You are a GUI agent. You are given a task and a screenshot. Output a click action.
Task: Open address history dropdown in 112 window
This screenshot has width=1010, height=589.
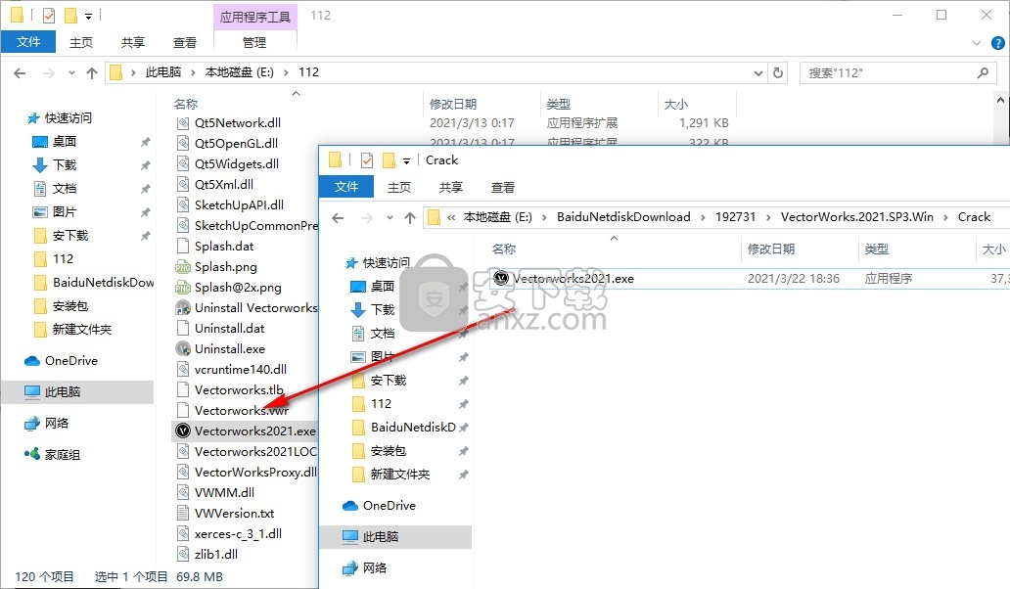pos(758,72)
